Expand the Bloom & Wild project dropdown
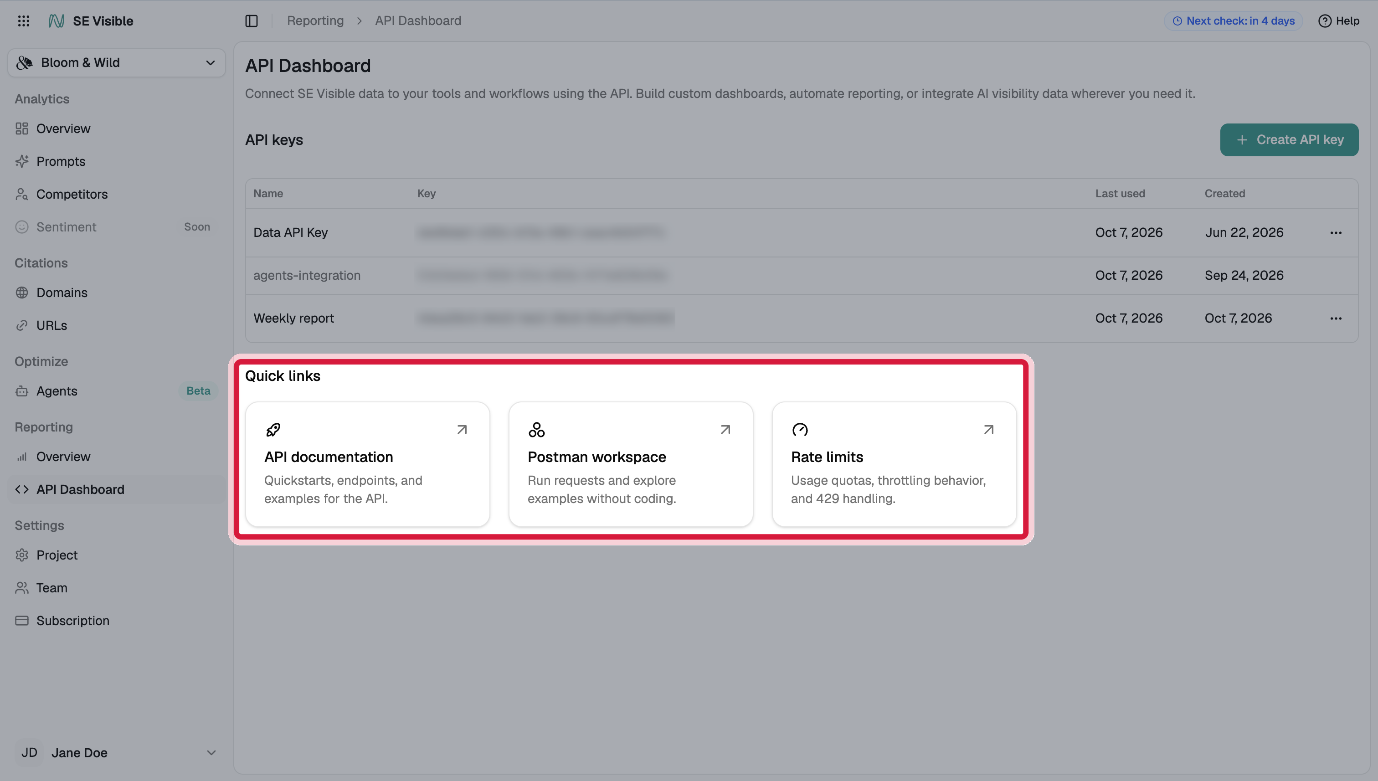 coord(116,63)
